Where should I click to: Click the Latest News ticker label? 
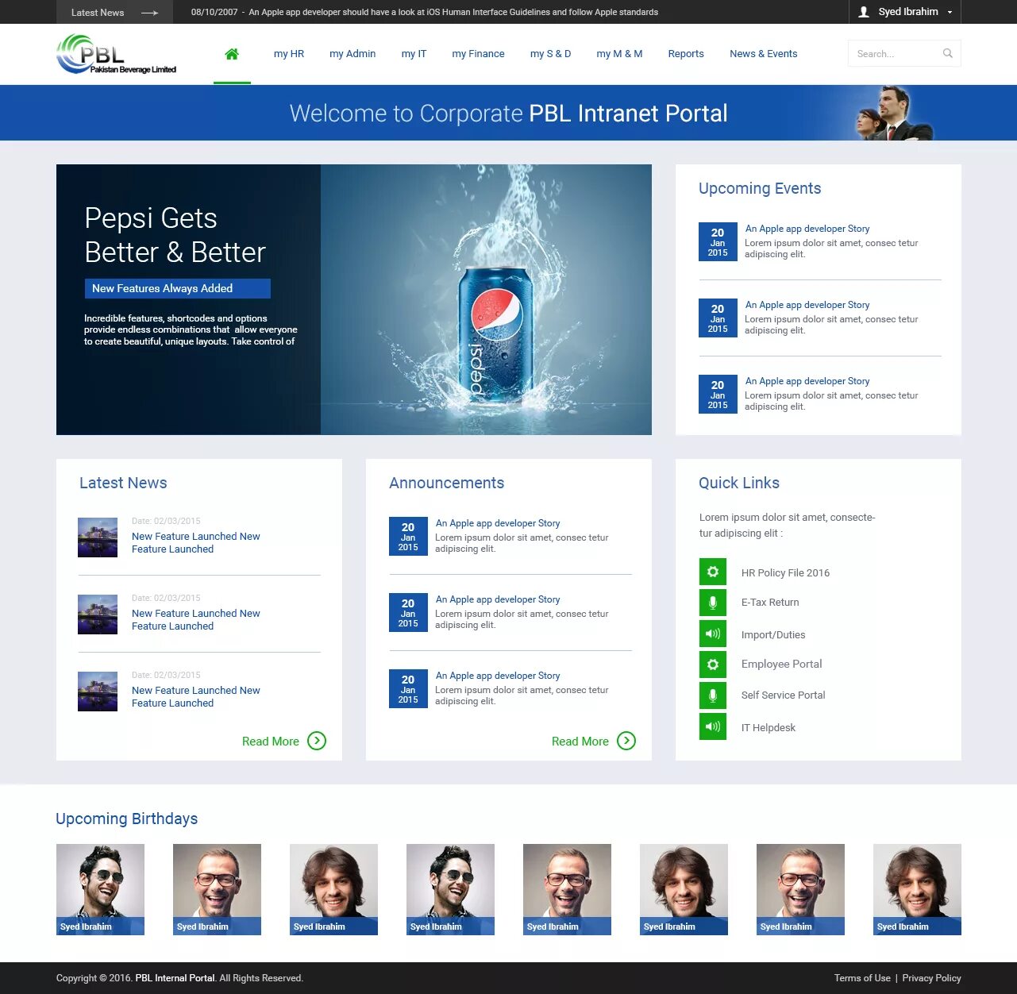tap(98, 13)
